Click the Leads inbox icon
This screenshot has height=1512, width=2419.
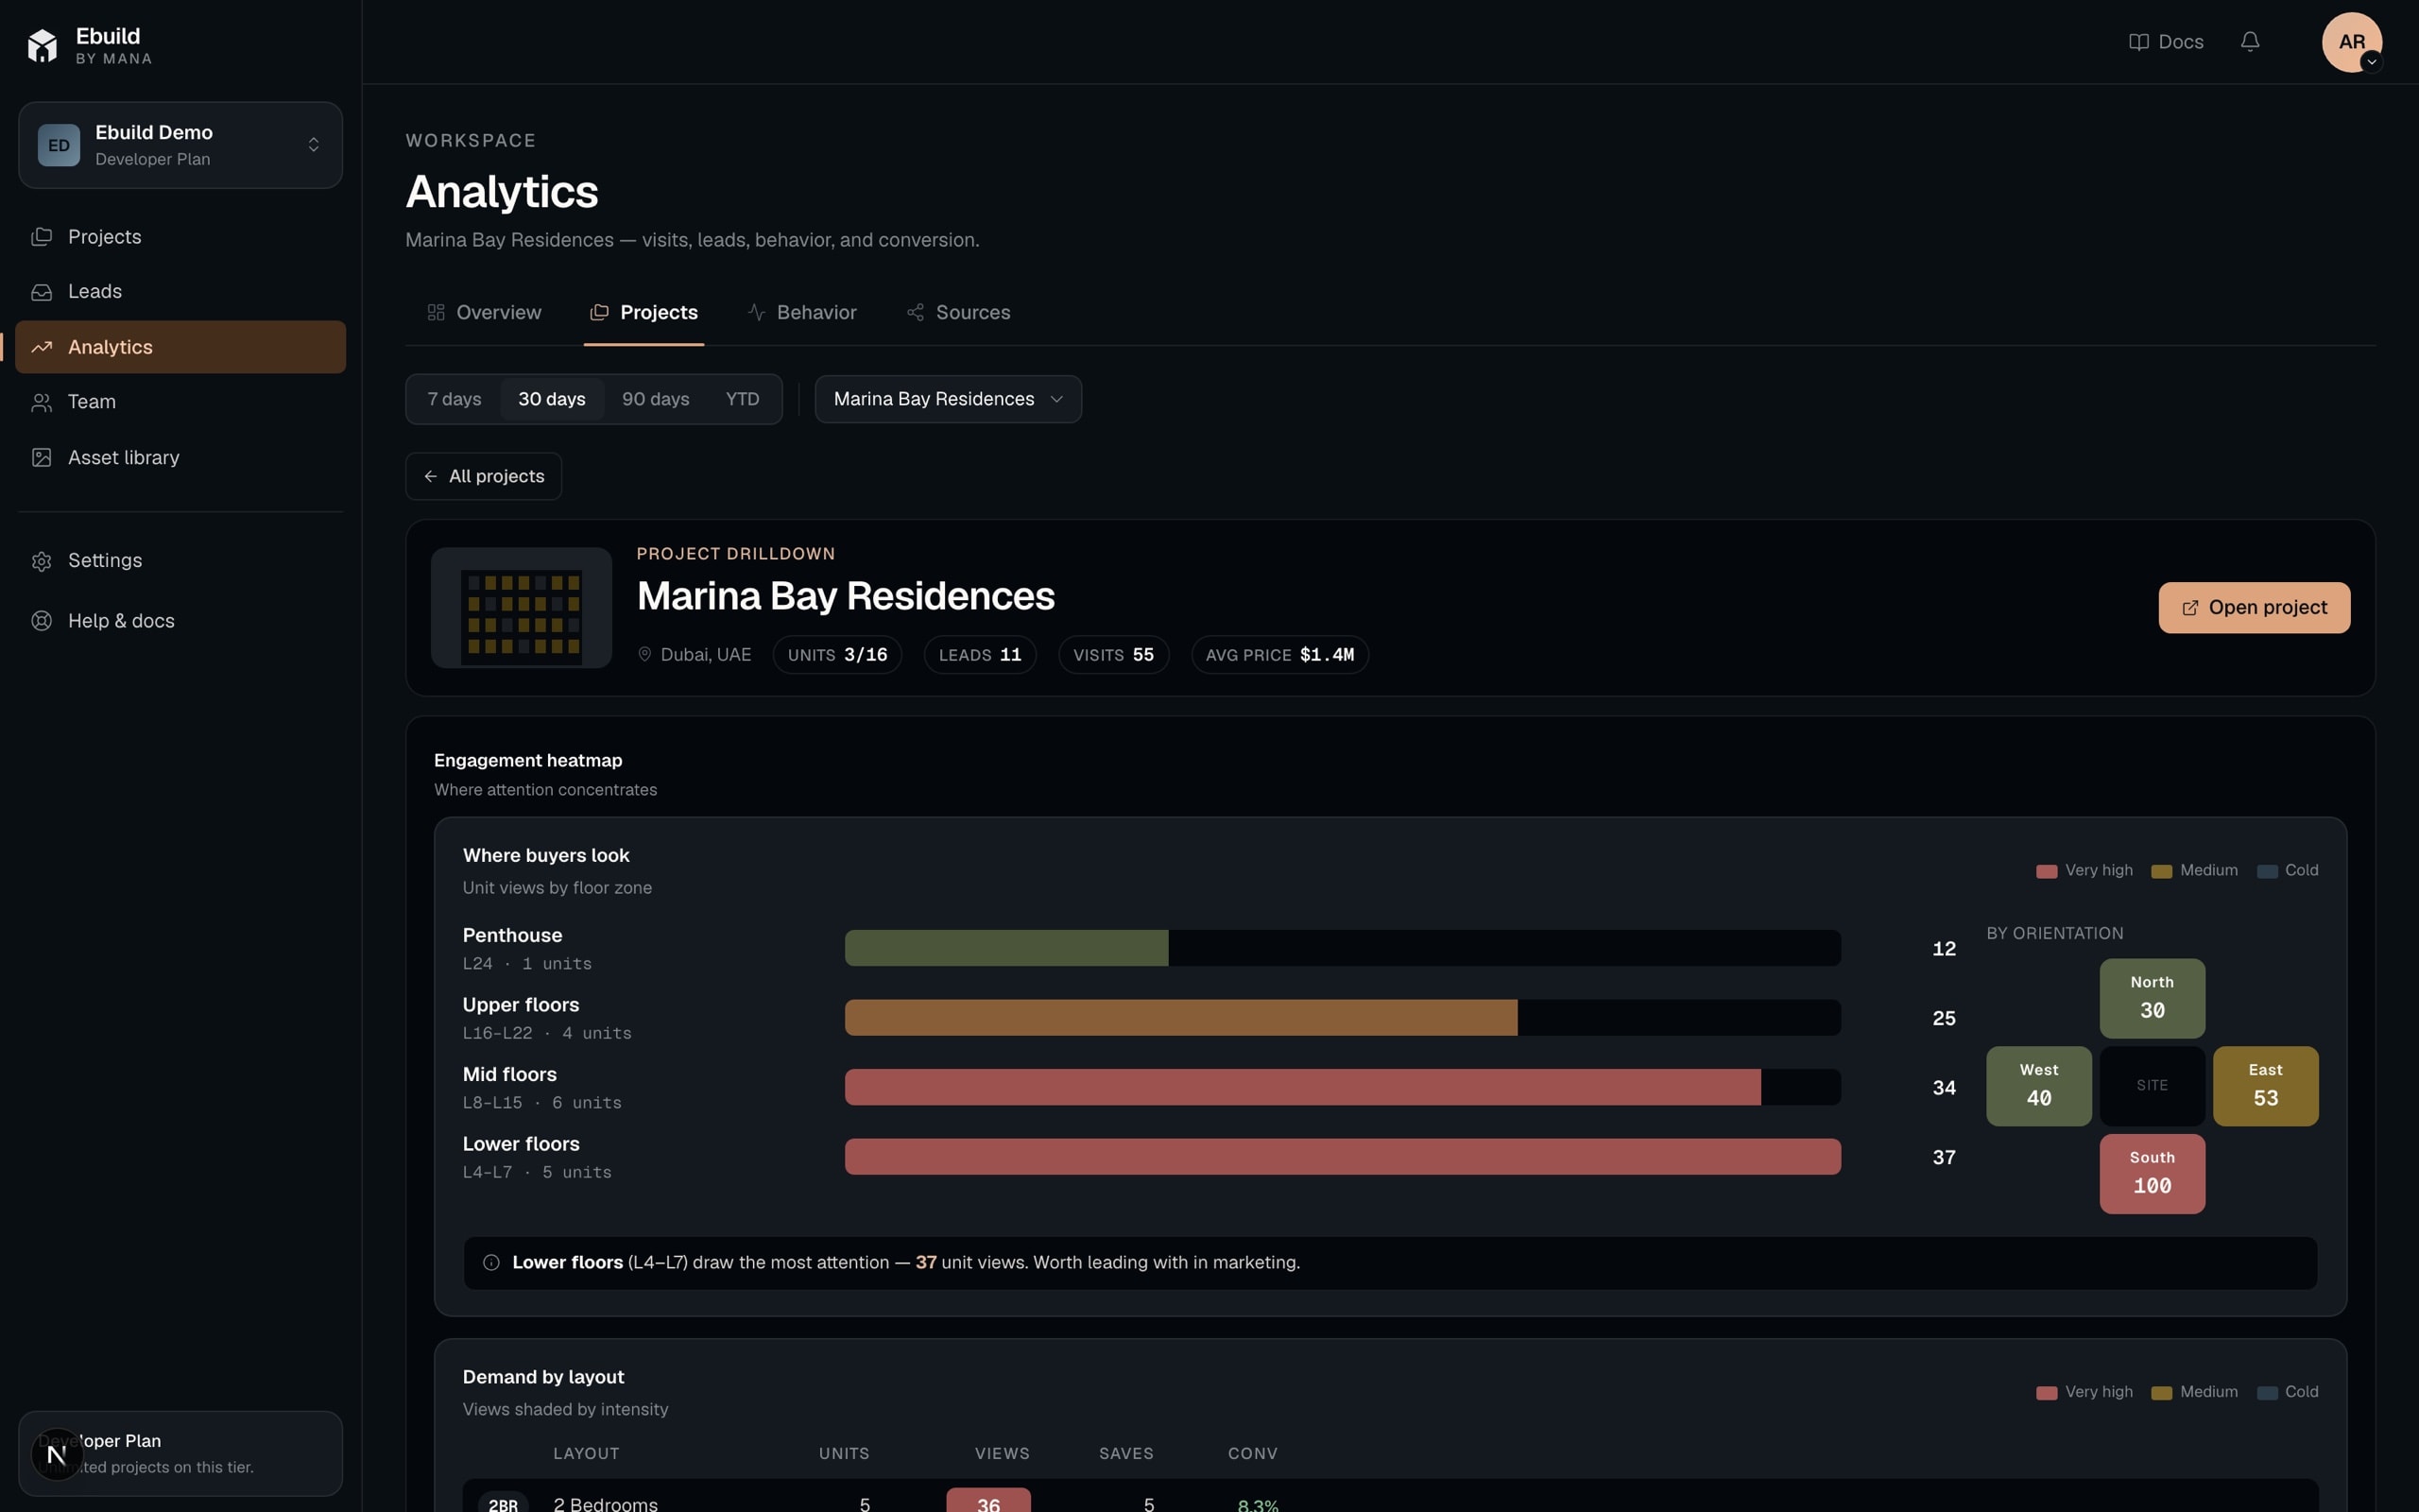click(x=41, y=292)
